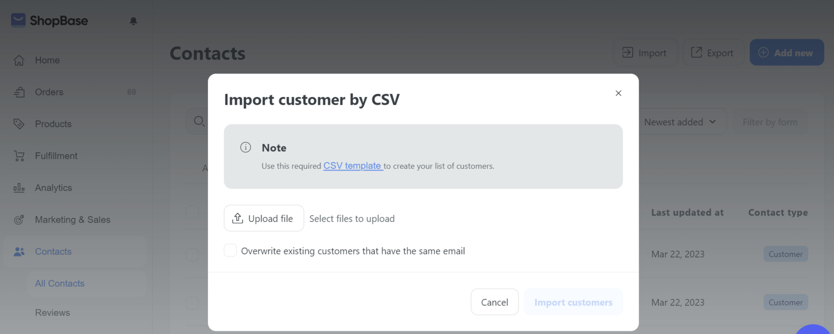Screen dimensions: 834x334
Task: Click the Products tag icon
Action: tap(19, 124)
